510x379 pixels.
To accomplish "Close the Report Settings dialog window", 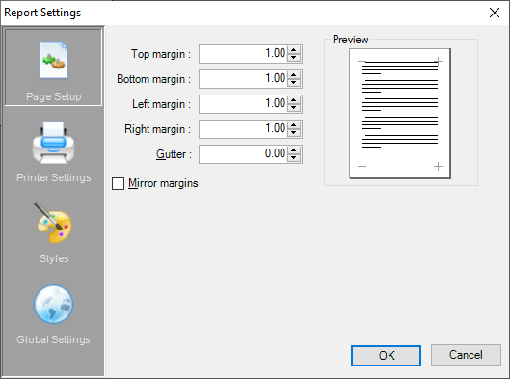I will [x=495, y=13].
